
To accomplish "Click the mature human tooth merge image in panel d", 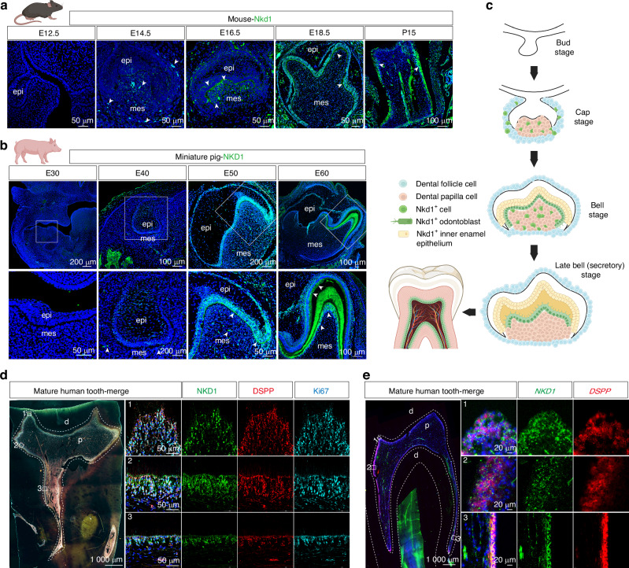I will pos(67,483).
